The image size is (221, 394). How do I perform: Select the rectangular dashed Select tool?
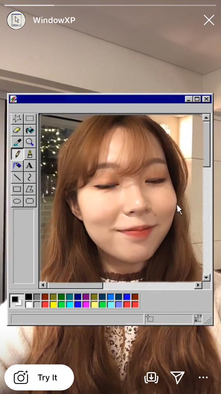pyautogui.click(x=30, y=118)
